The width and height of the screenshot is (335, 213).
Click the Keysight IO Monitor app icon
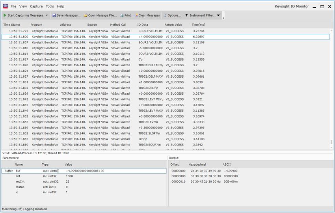pos(6,6)
